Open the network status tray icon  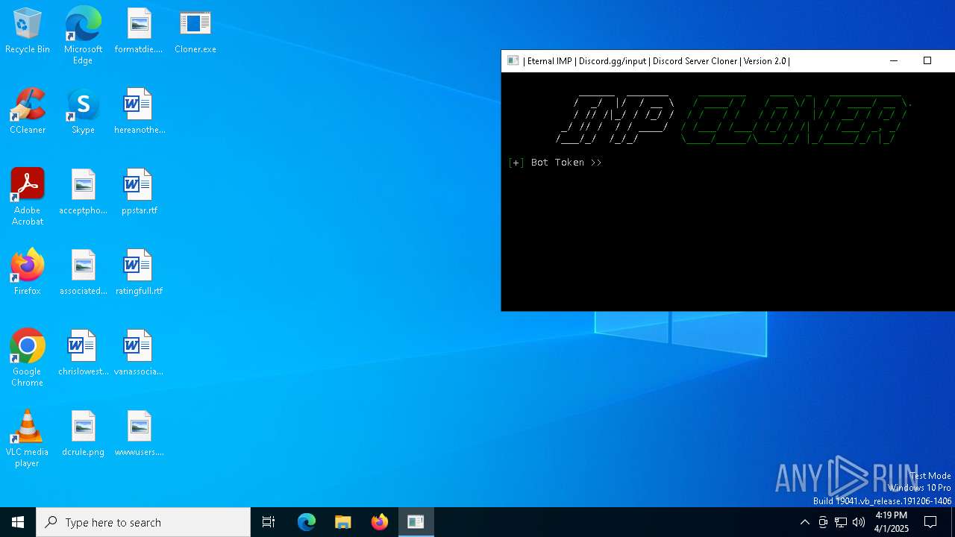coord(841,522)
